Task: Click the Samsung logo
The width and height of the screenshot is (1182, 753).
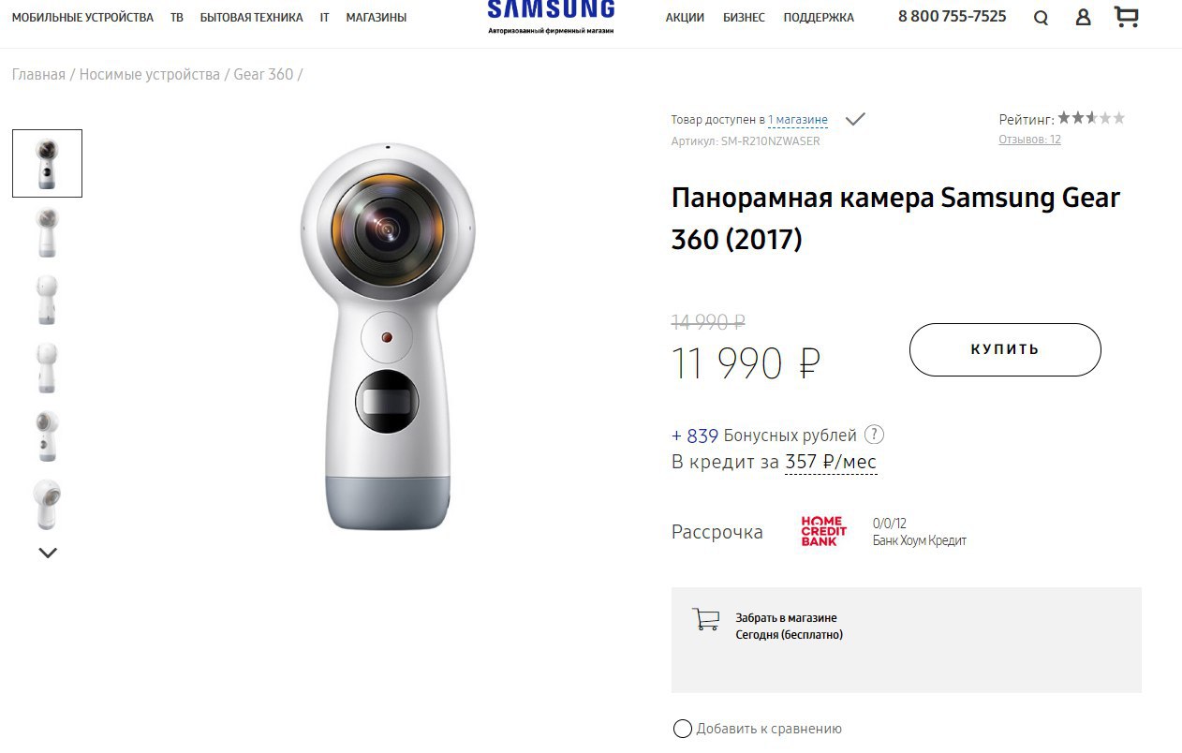Action: click(x=551, y=13)
